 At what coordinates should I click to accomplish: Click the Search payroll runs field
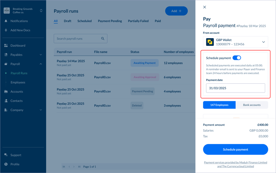(x=81, y=39)
